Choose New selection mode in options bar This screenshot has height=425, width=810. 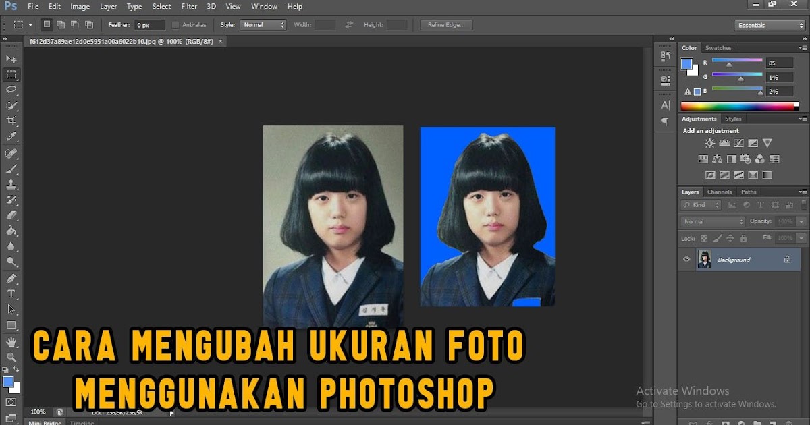pyautogui.click(x=47, y=24)
